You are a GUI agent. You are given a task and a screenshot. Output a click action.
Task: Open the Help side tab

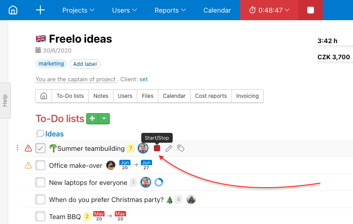(5, 101)
